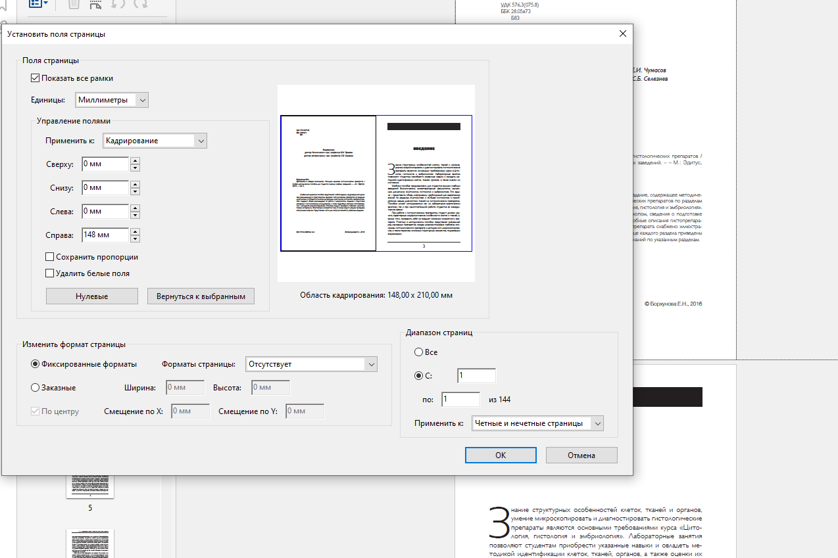Click the Вернуться к выбранным button
The width and height of the screenshot is (838, 558).
pos(201,296)
